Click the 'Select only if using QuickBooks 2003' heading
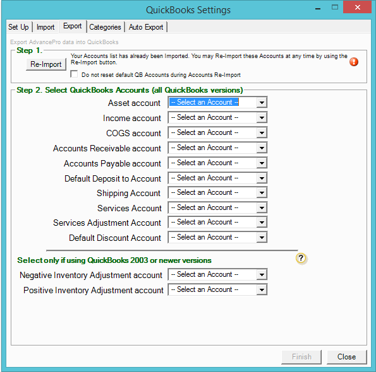376x372 pixels. 114,260
